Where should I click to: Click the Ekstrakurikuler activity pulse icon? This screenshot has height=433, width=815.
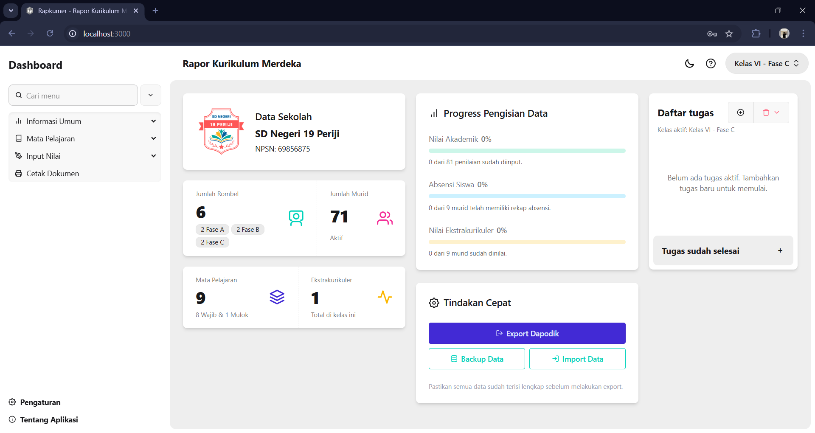(x=385, y=297)
